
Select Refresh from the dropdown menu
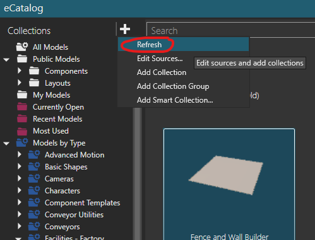pyautogui.click(x=183, y=45)
